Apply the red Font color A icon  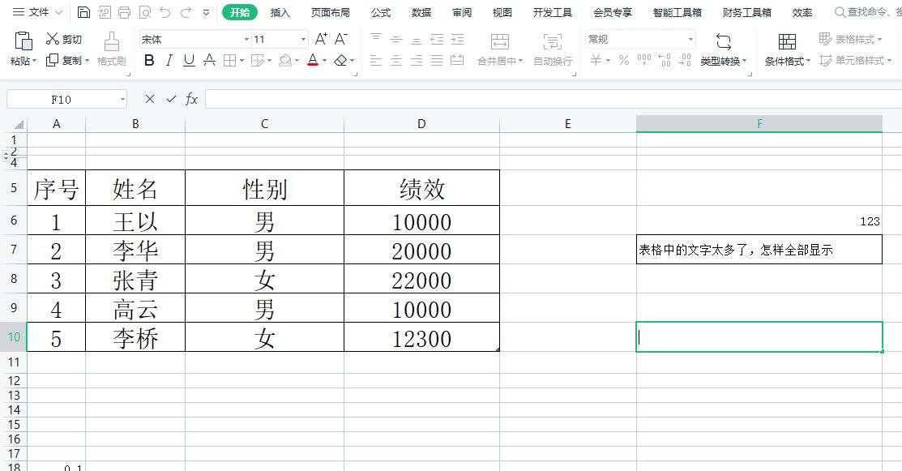click(313, 60)
